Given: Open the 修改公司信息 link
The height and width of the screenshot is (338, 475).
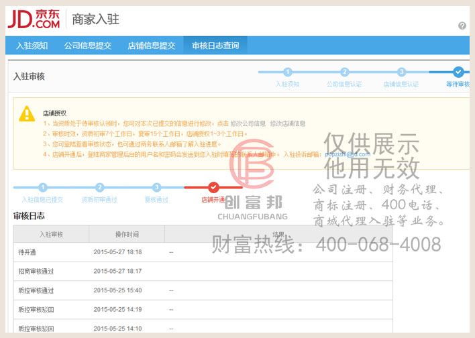Looking at the screenshot, I should click(x=248, y=123).
